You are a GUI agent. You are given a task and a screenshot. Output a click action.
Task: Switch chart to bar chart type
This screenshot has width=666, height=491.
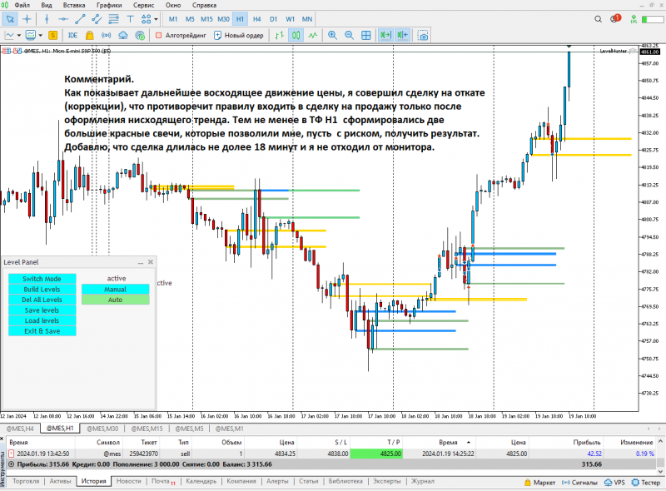click(x=279, y=35)
